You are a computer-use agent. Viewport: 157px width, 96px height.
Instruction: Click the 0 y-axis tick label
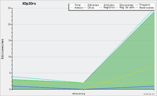click(10, 89)
